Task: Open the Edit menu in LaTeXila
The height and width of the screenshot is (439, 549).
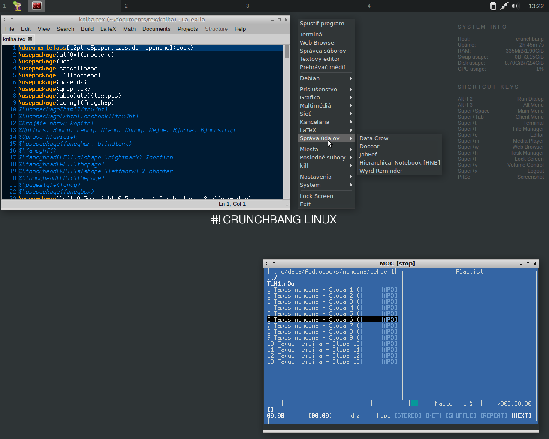Action: pyautogui.click(x=26, y=29)
